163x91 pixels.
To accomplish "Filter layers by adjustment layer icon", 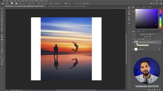I will coord(144,34).
